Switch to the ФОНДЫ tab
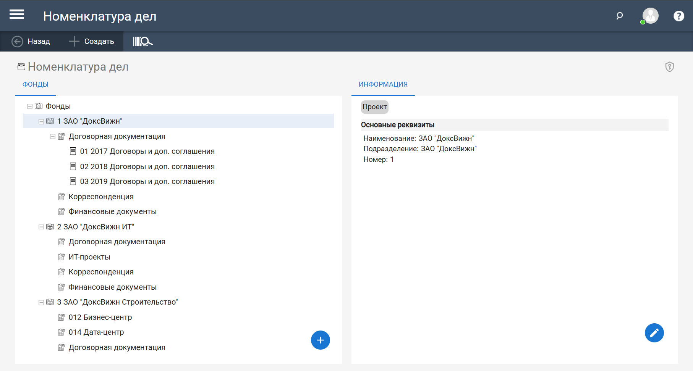 click(36, 84)
